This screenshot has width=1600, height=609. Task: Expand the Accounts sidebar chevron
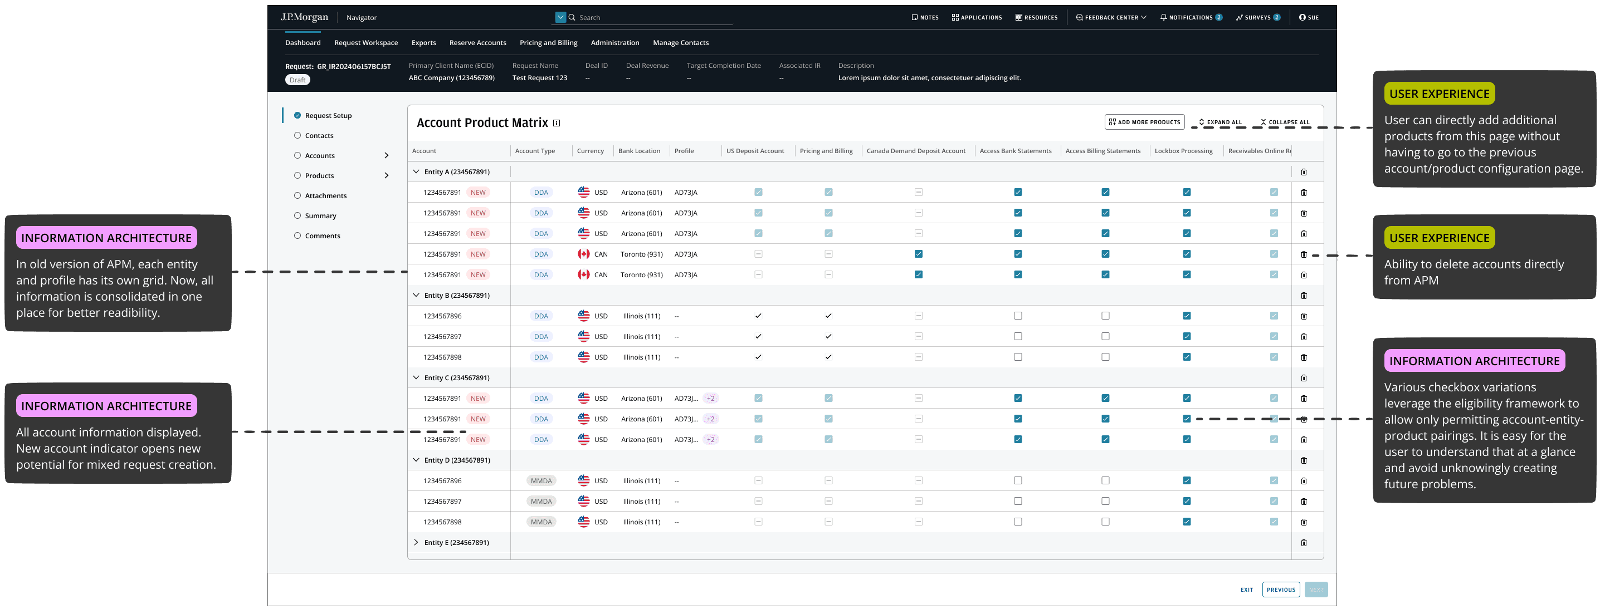tap(386, 156)
